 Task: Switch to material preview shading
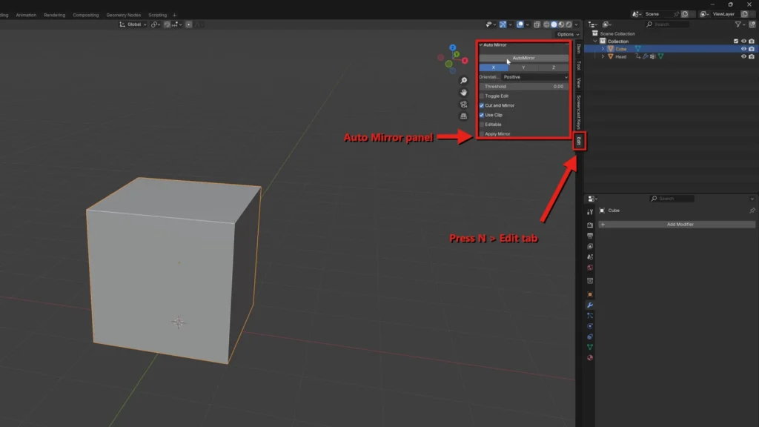click(562, 24)
